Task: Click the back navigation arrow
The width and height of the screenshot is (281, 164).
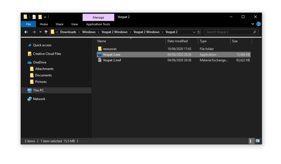Action: (x=26, y=32)
